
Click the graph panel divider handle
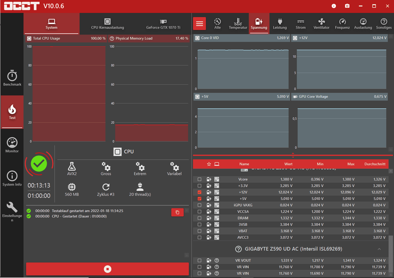pyautogui.click(x=293, y=155)
